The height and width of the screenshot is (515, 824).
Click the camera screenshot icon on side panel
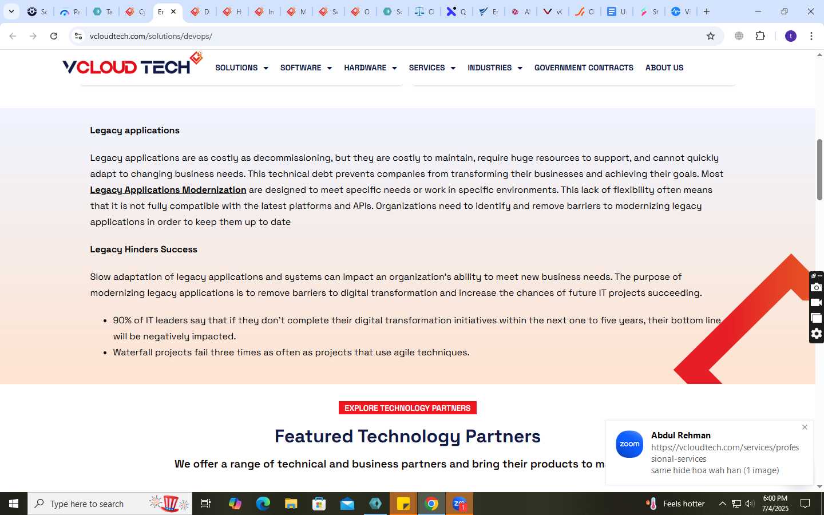pos(817,287)
